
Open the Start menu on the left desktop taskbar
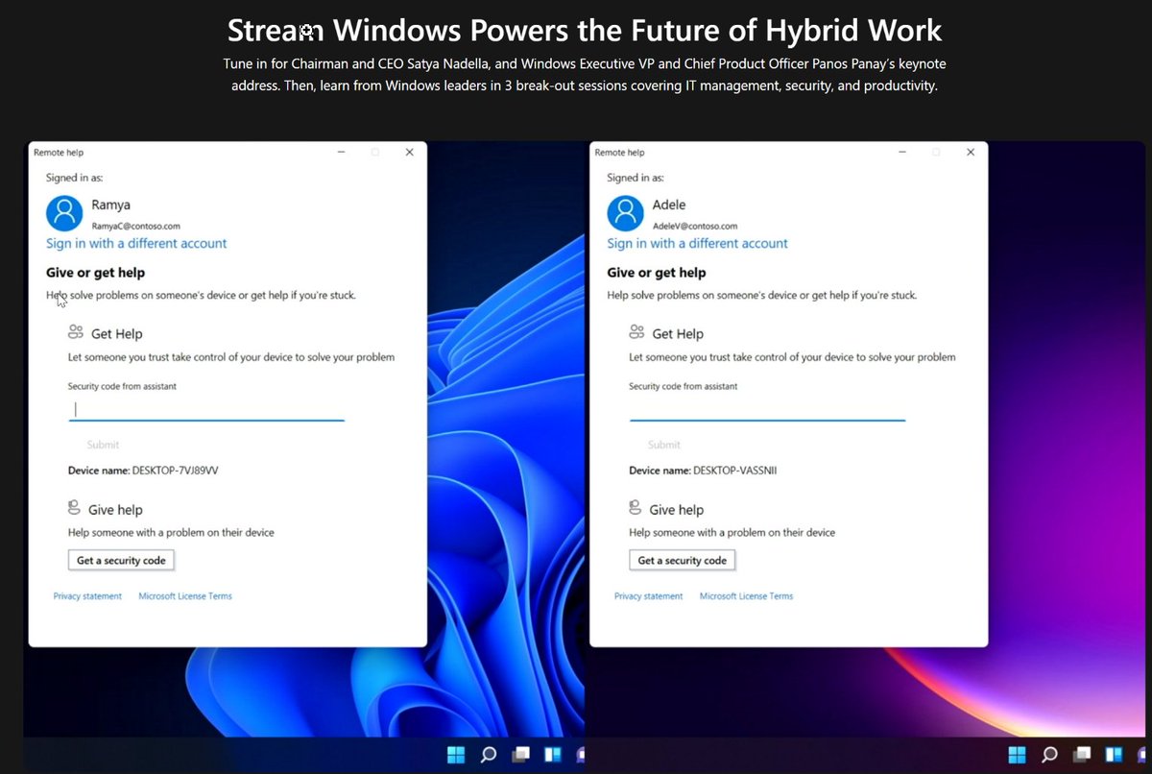click(456, 754)
